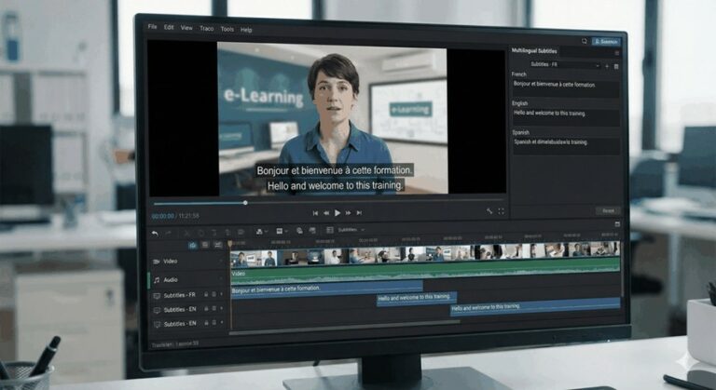Click the preview progress bar handle
Viewport: 716px width, 390px height.
click(245, 203)
